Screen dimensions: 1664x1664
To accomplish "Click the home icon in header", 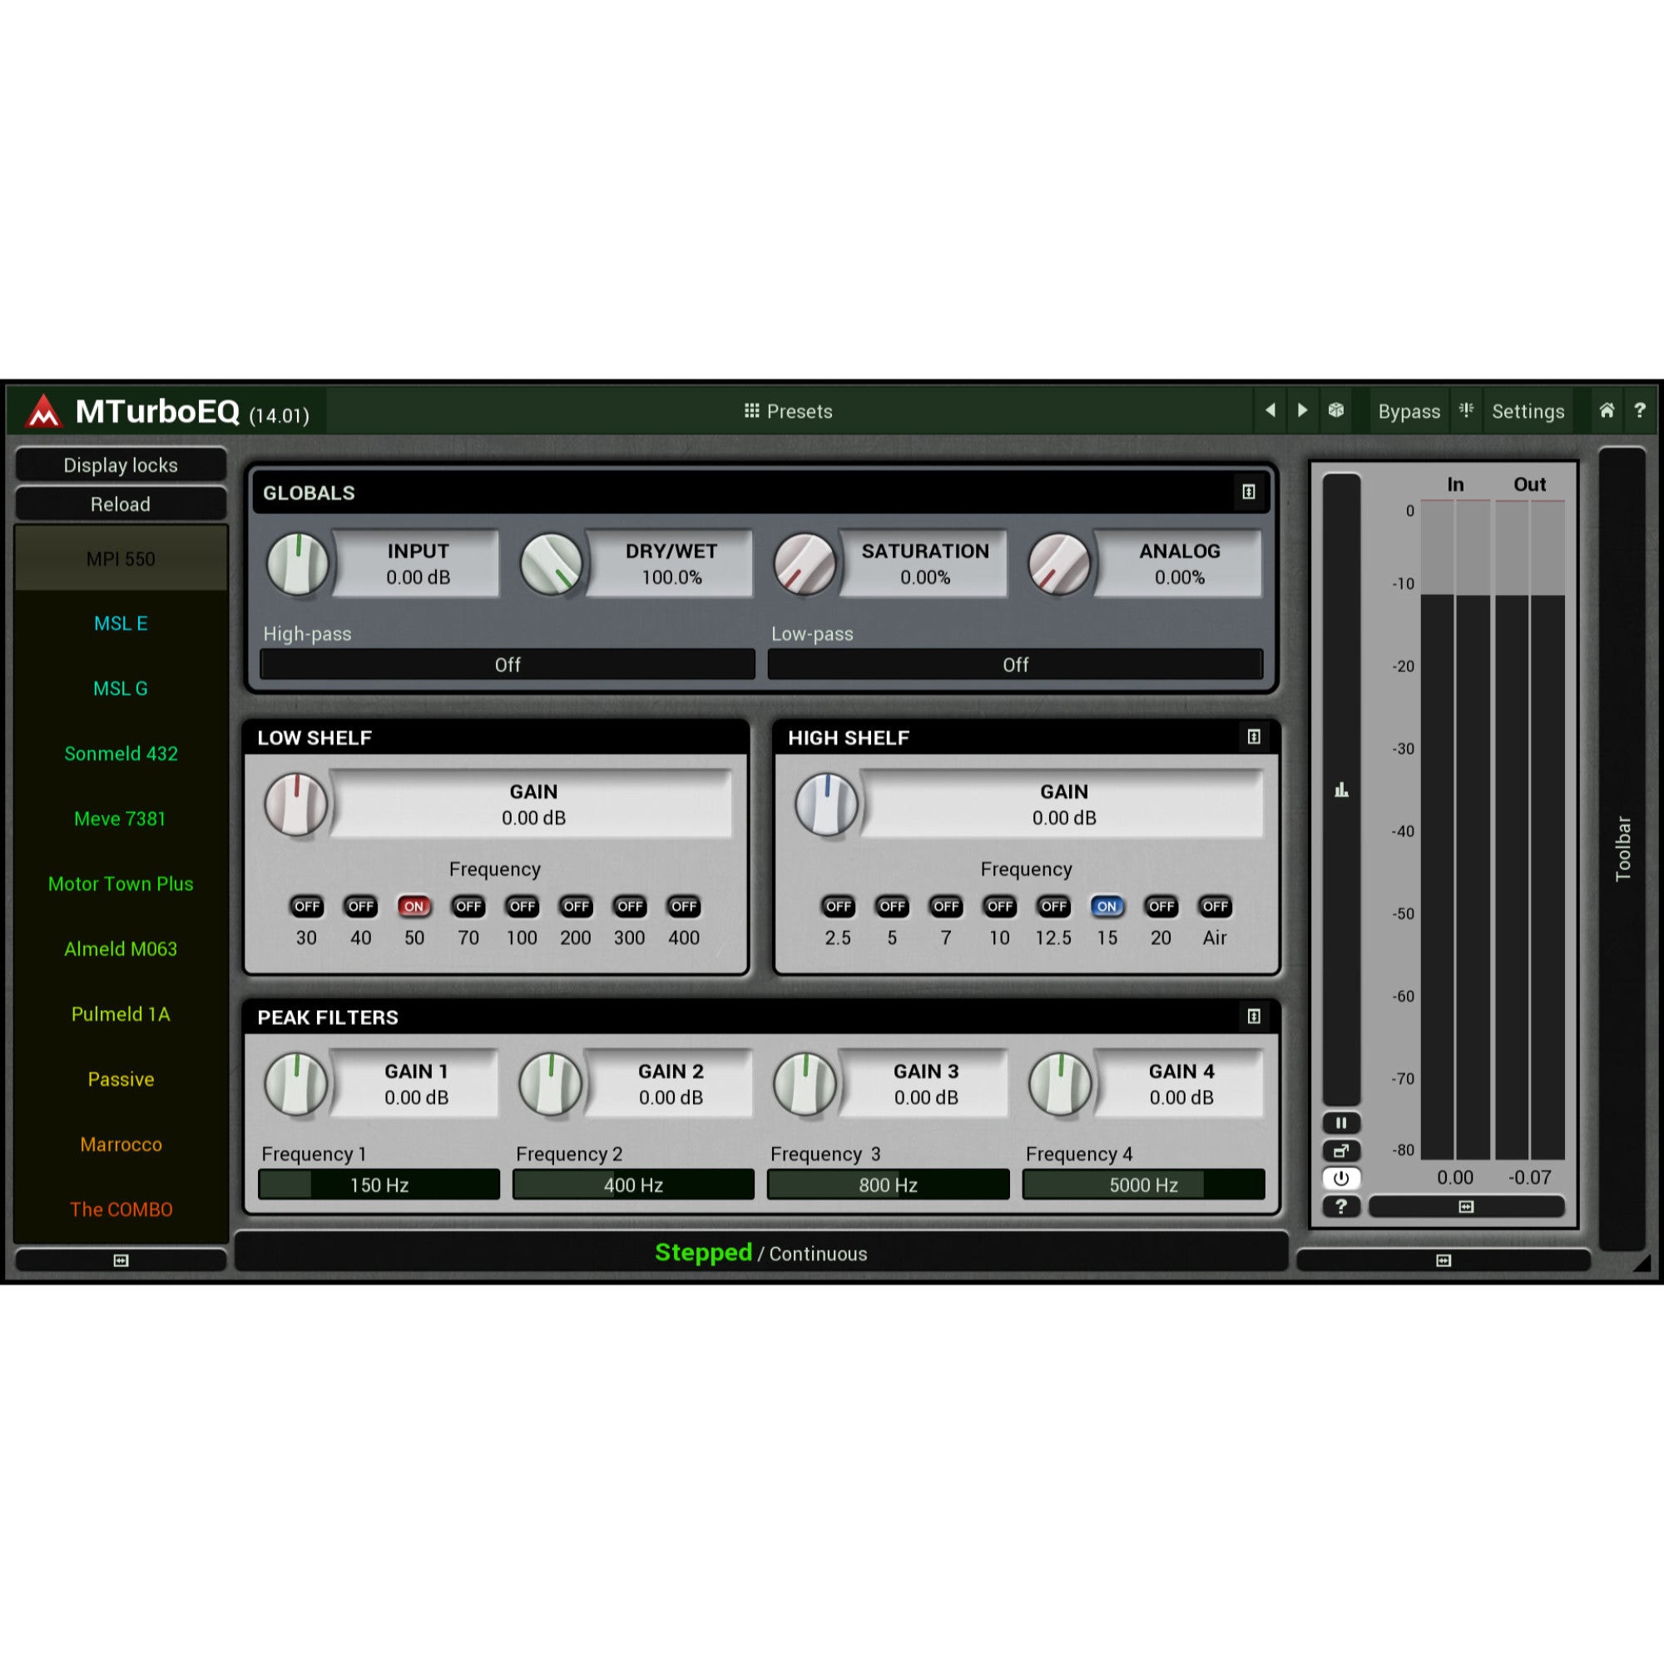I will click(x=1607, y=411).
